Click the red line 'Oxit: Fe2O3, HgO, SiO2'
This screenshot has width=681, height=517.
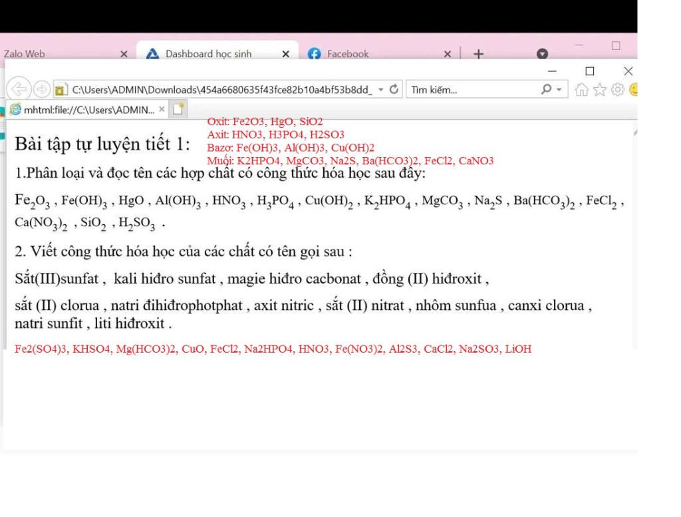pos(265,121)
